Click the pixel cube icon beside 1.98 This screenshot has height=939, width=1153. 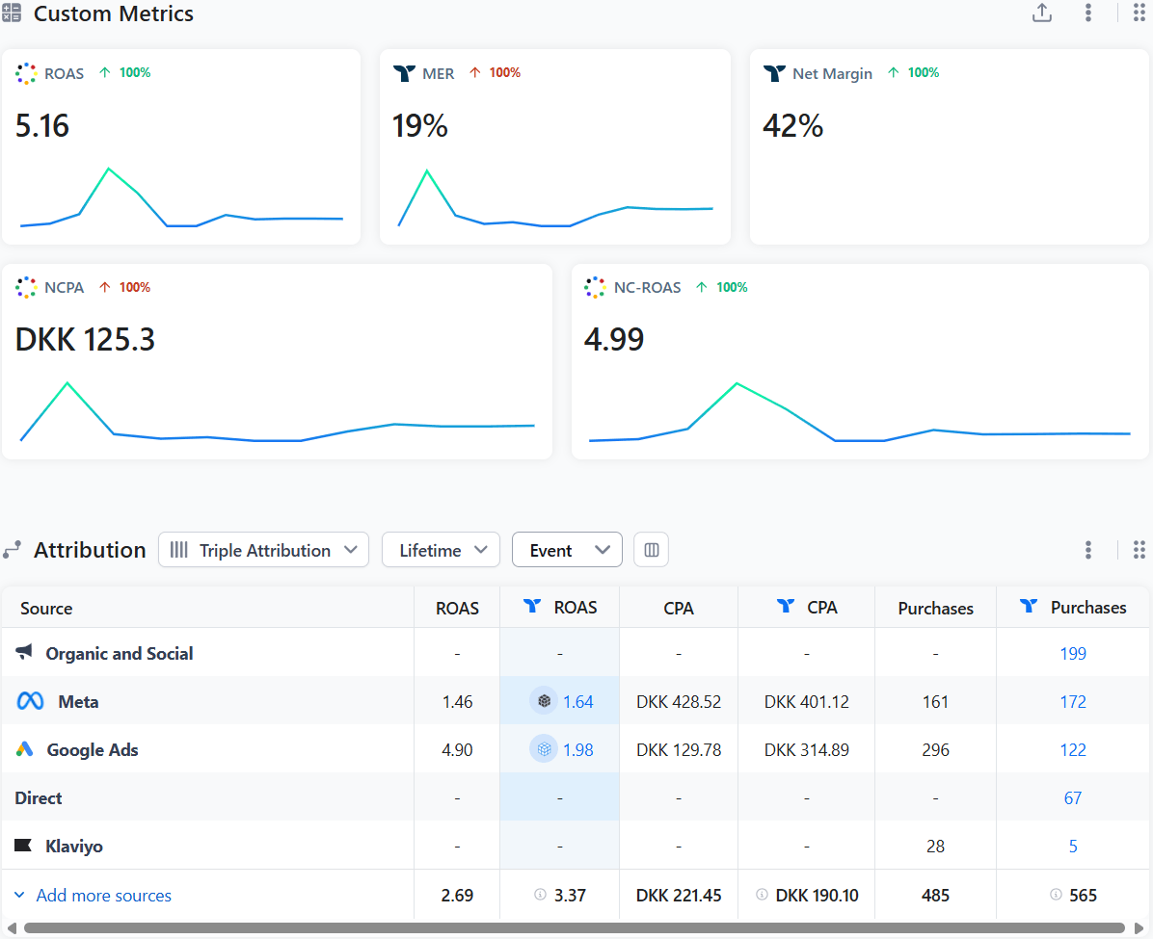pos(544,749)
